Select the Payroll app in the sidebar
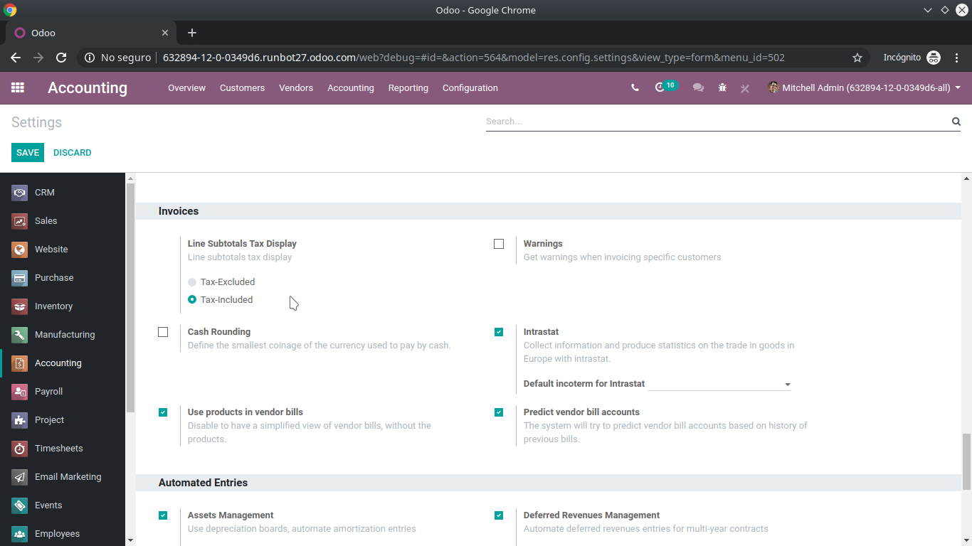Image resolution: width=972 pixels, height=546 pixels. click(48, 391)
